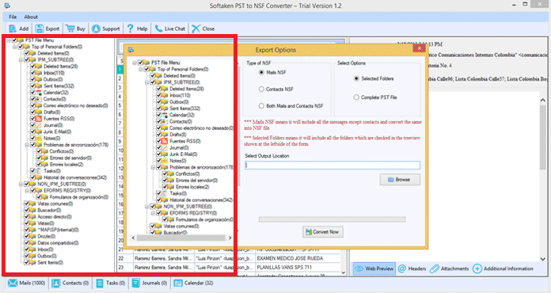Collapse the PST File Menu root in the Export Options tree

coord(135,63)
